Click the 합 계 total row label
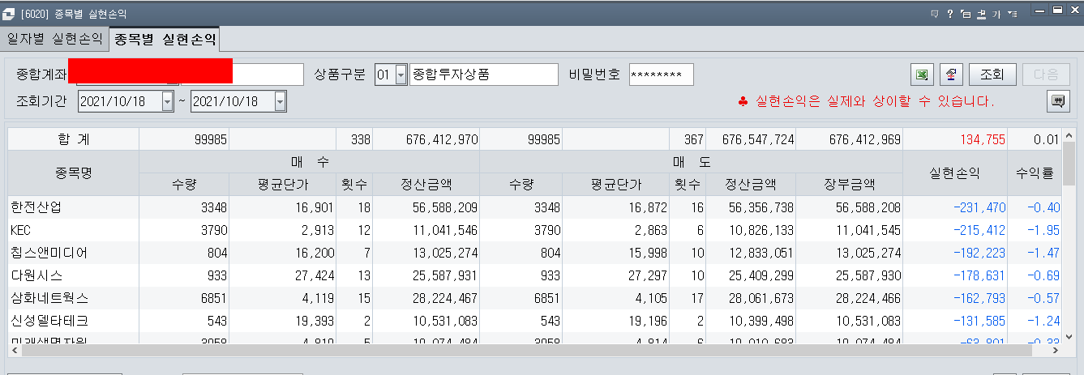Image resolution: width=1084 pixels, height=375 pixels. (x=74, y=139)
